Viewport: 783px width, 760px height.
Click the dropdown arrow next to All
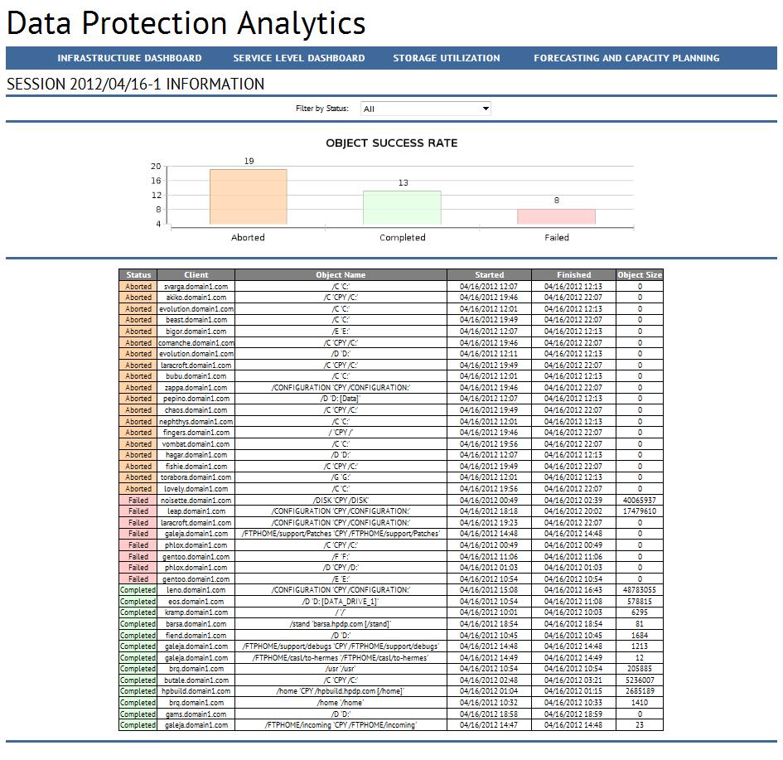coord(485,109)
